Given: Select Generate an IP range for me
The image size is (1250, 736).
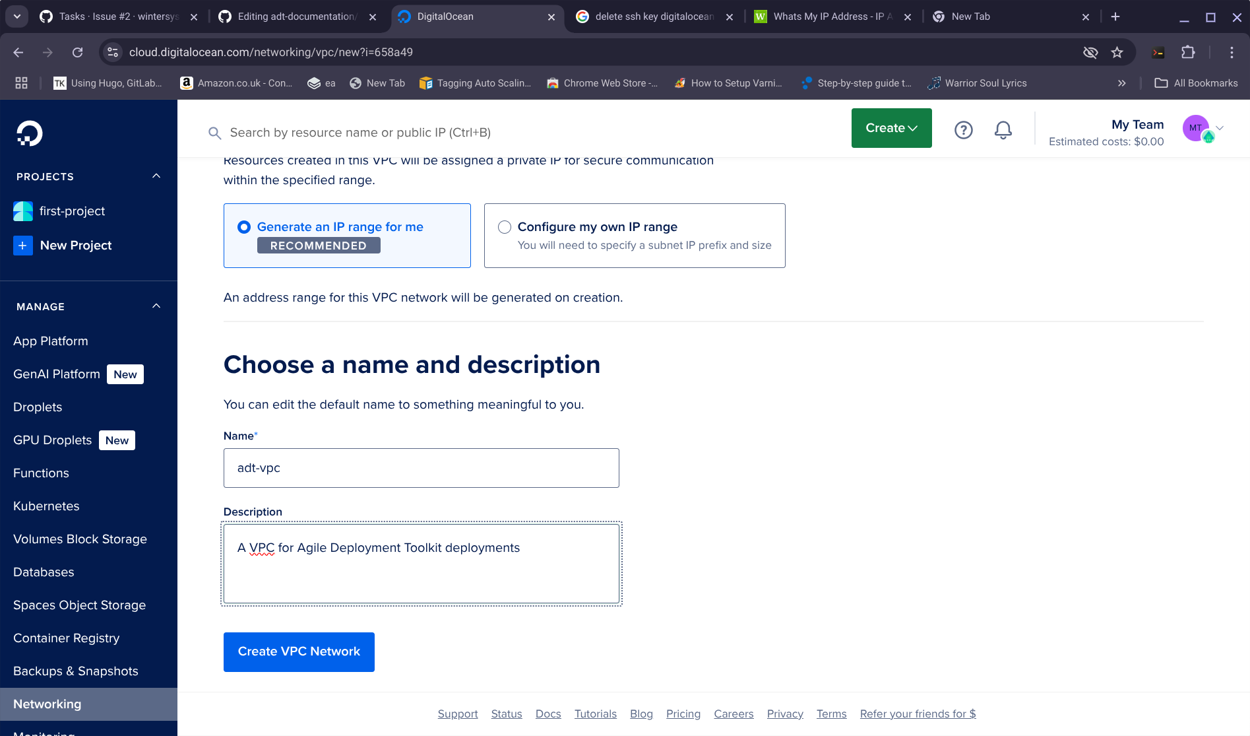Looking at the screenshot, I should coord(244,227).
